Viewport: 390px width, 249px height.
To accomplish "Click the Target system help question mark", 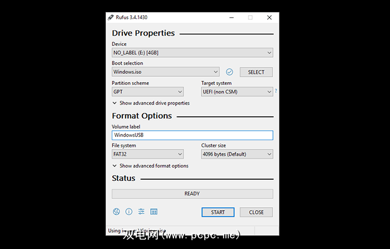I will [x=275, y=91].
